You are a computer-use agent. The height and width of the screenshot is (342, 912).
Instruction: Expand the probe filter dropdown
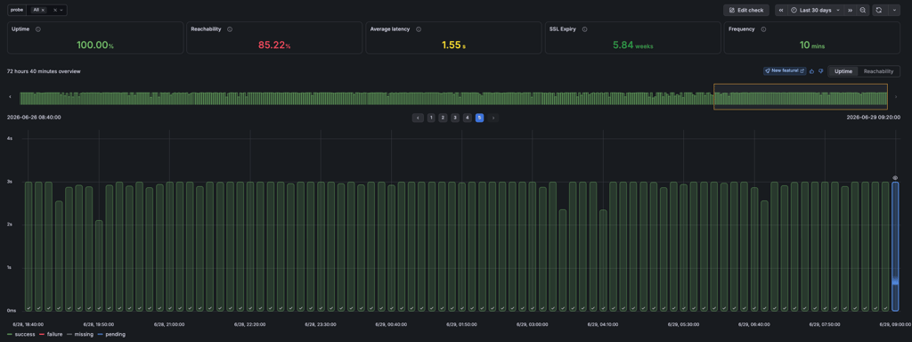[x=61, y=10]
